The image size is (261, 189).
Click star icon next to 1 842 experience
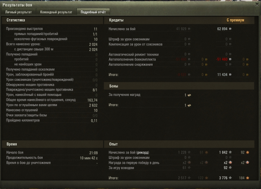coord(230,152)
